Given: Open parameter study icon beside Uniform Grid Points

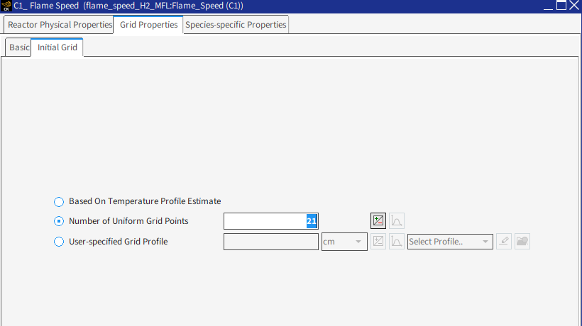Looking at the screenshot, I should click(378, 221).
